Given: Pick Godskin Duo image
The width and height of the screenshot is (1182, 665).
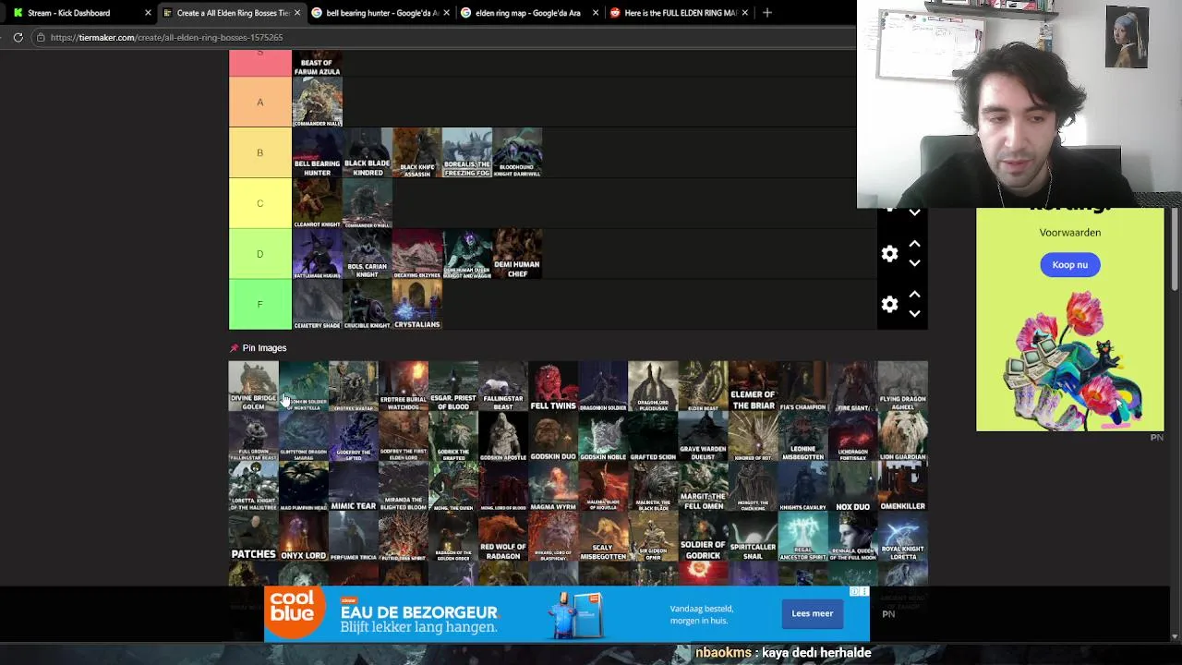Looking at the screenshot, I should pos(552,436).
